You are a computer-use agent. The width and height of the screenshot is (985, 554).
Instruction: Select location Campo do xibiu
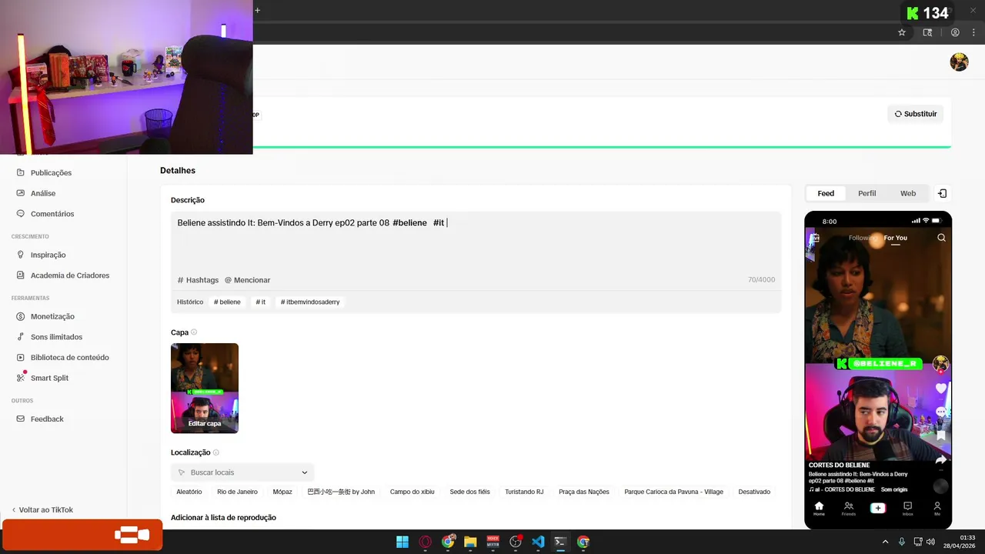pos(412,492)
